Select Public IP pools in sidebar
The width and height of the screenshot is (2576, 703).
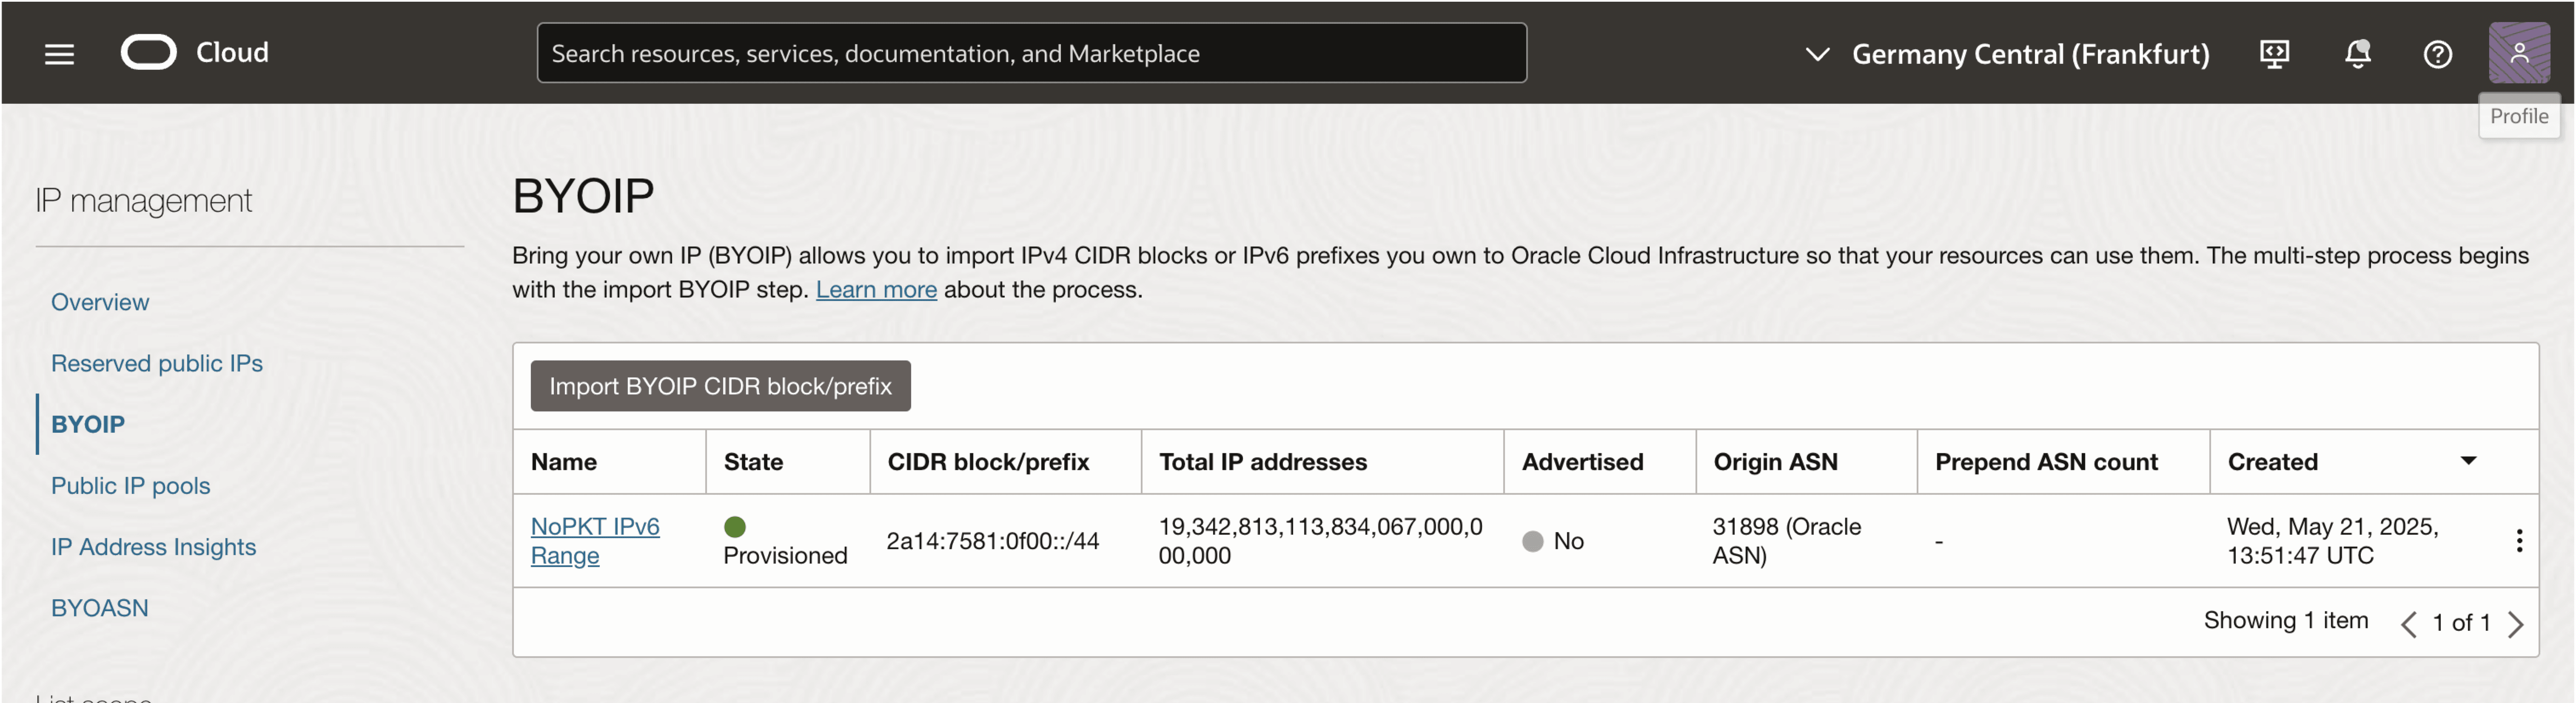(x=131, y=485)
